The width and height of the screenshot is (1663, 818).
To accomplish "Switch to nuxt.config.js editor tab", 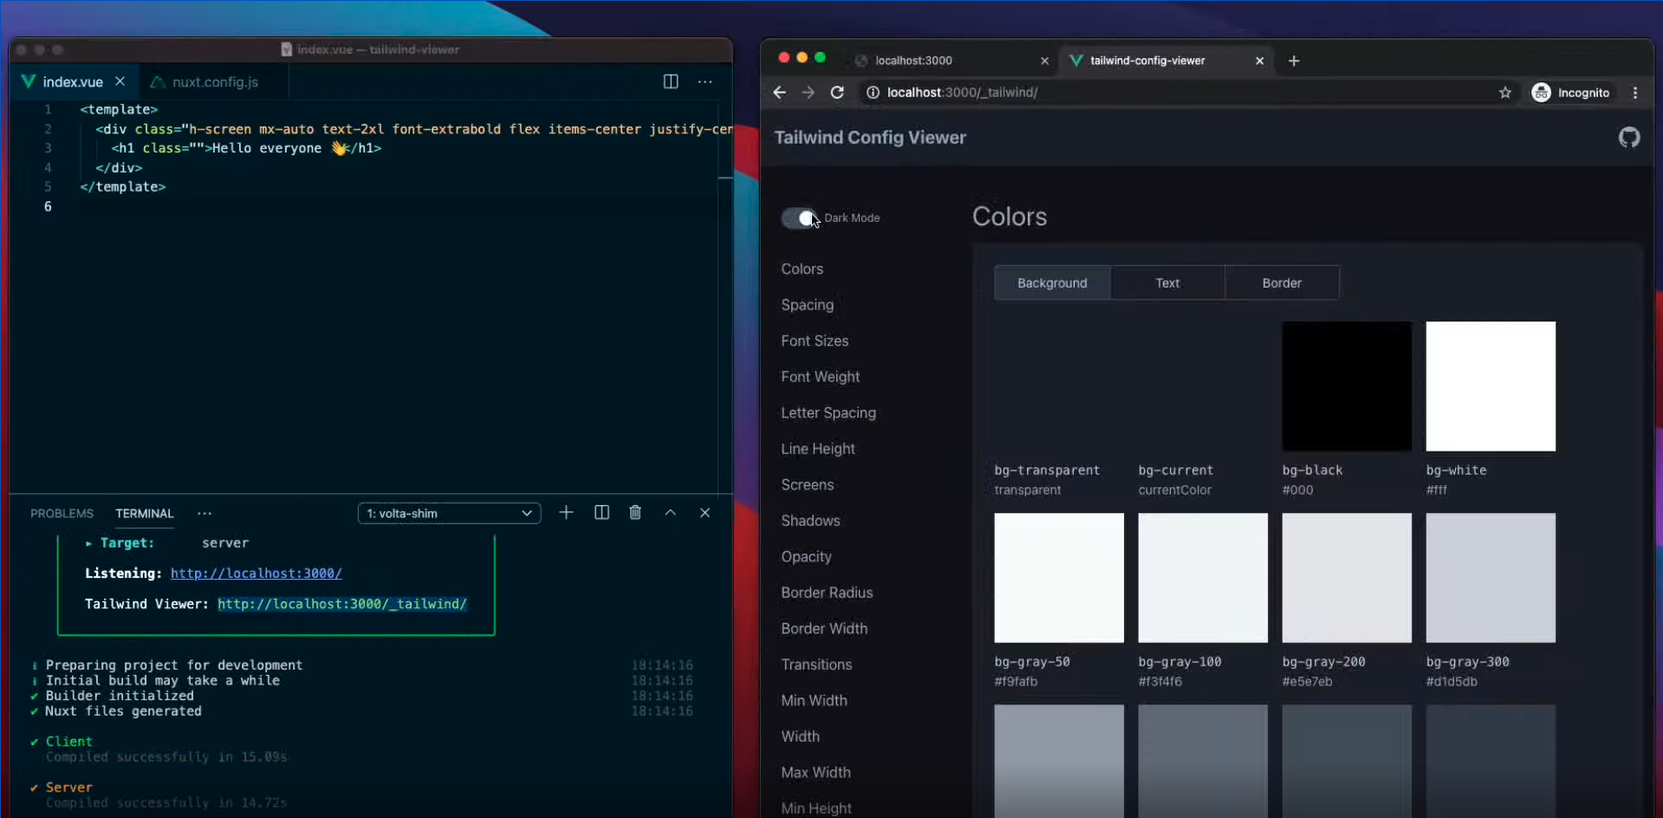I will tap(215, 81).
